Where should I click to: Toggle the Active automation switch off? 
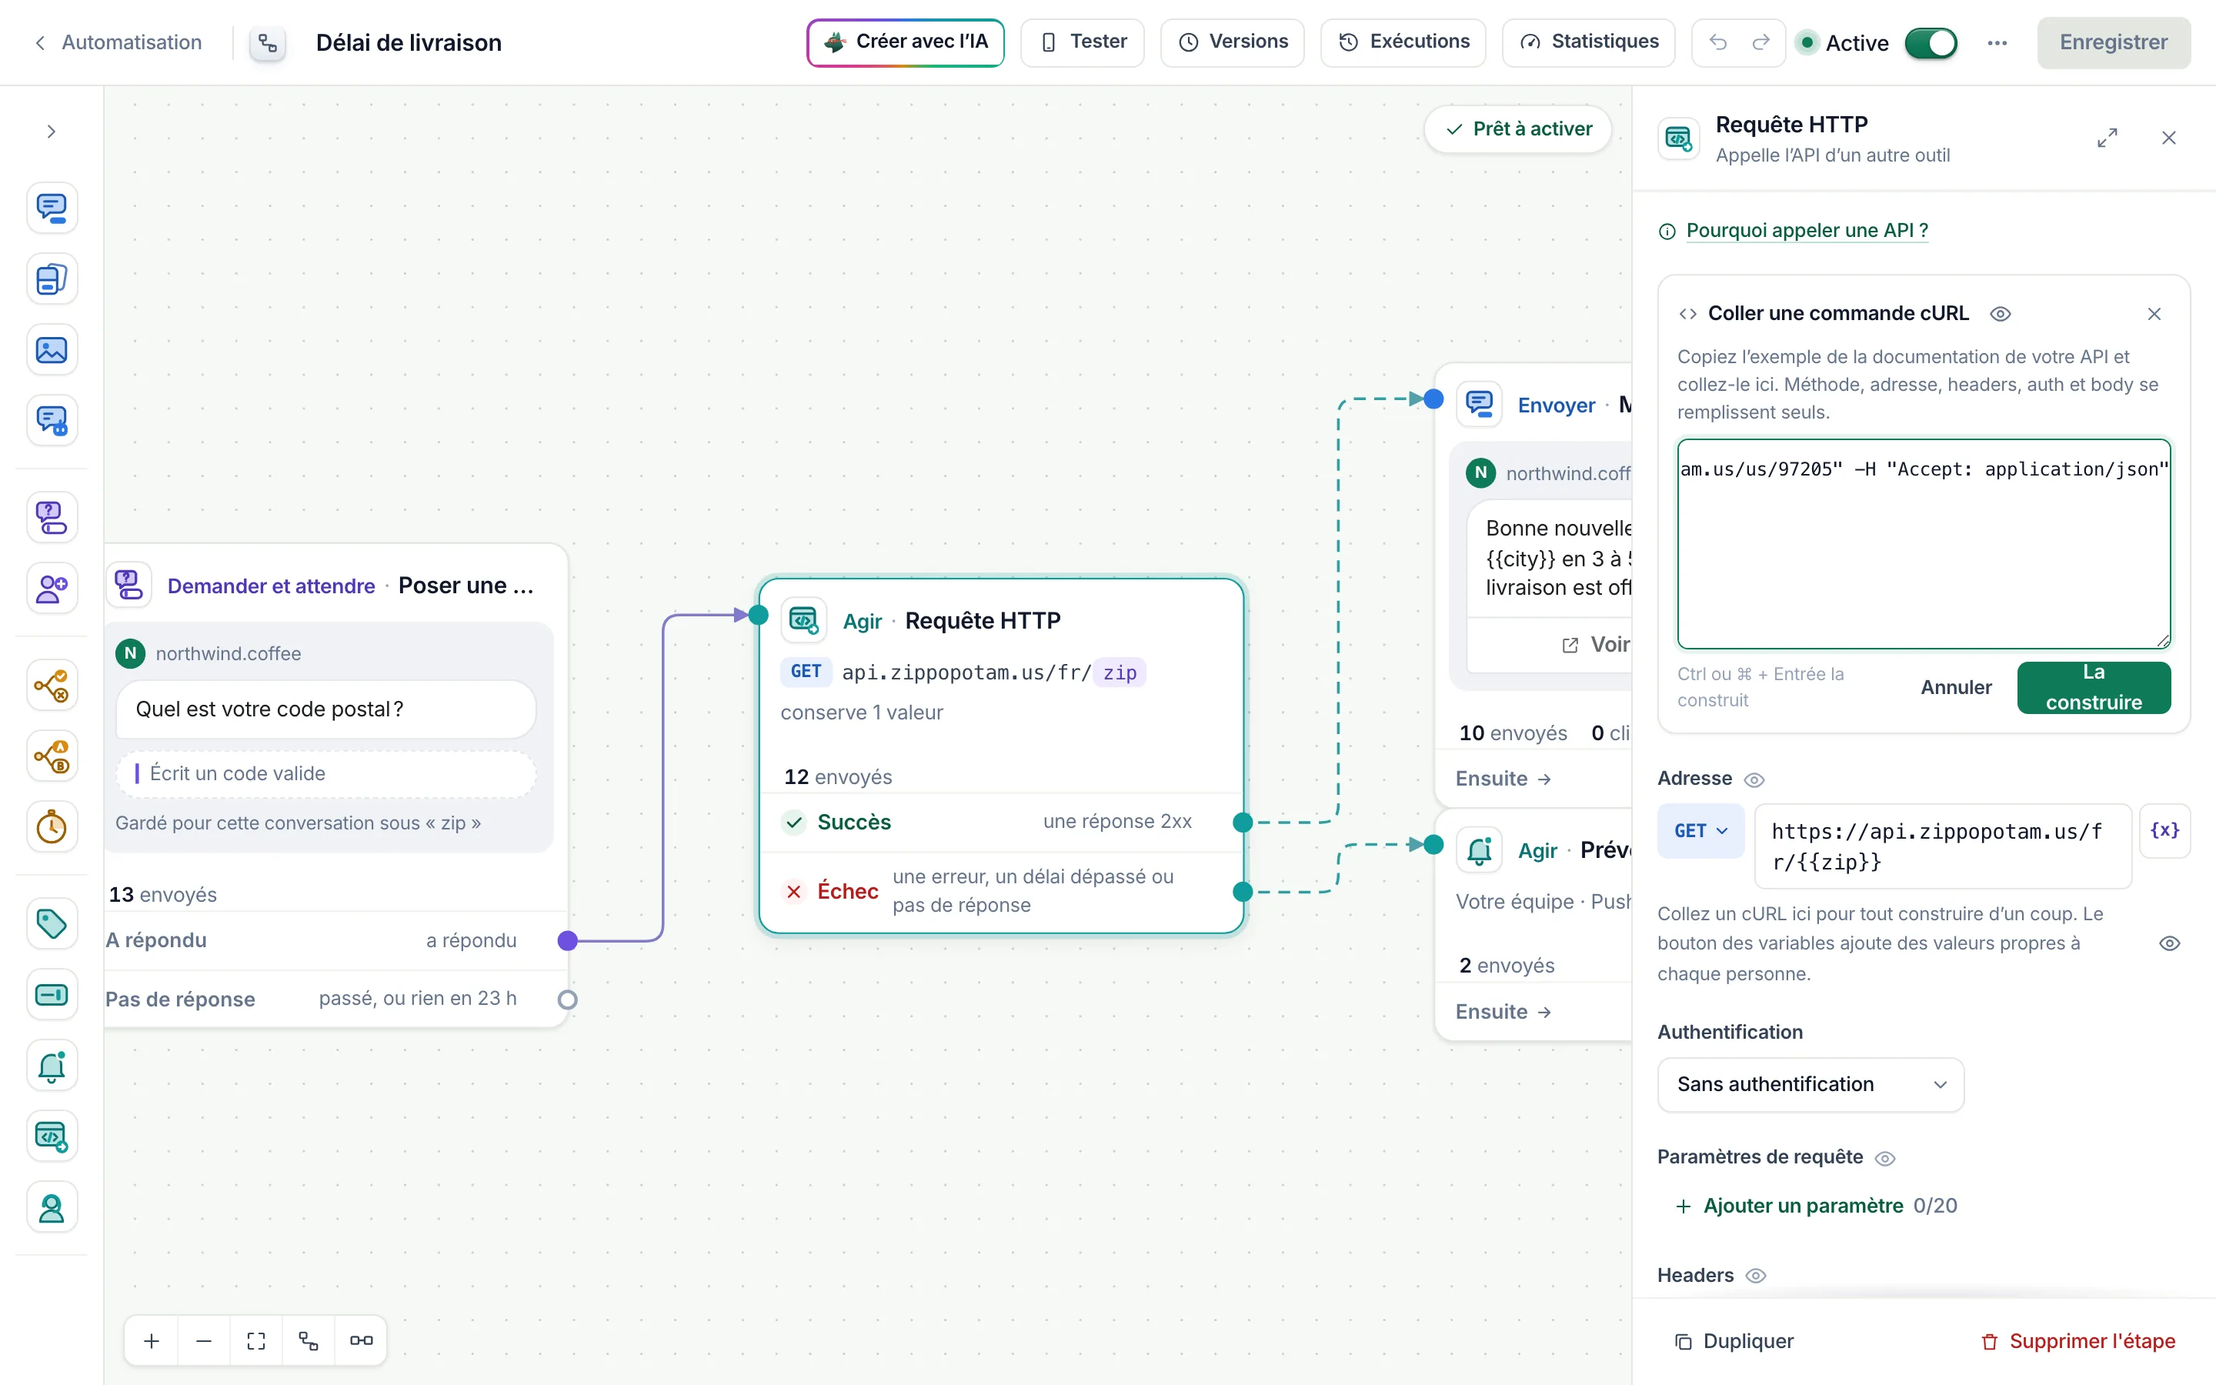[x=1931, y=43]
